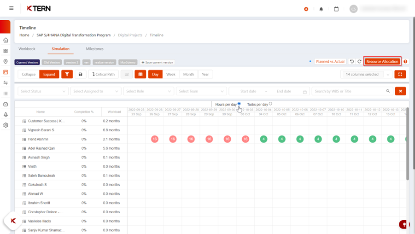The width and height of the screenshot is (415, 234).
Task: Switch timeline scale to Day
Action: (155, 74)
